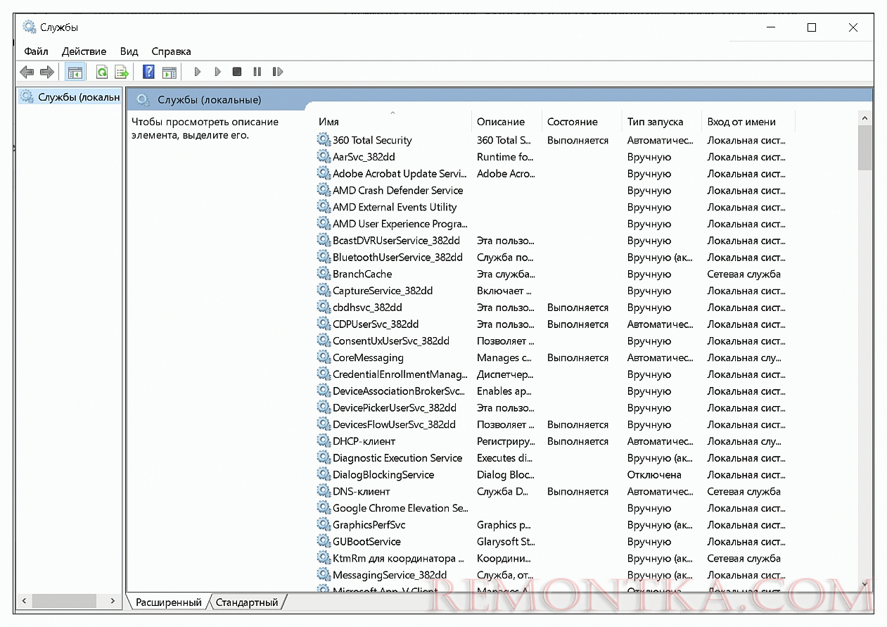Open the Действие menu
This screenshot has width=887, height=627.
tap(84, 51)
